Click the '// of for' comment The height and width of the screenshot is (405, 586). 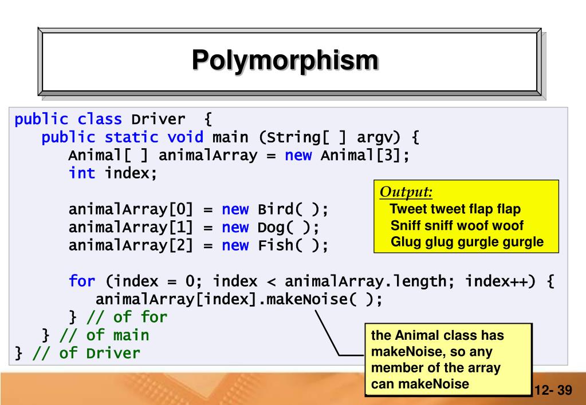click(127, 317)
